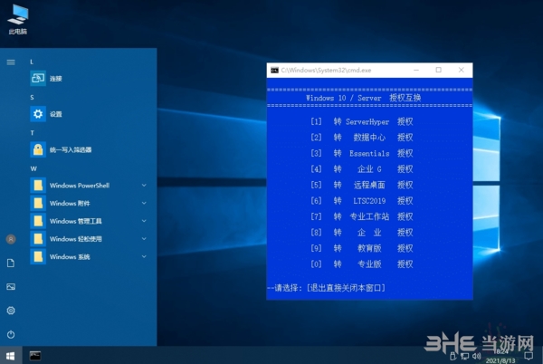This screenshot has height=364, width=543.
Task: Click the Windows System folder icon
Action: click(x=38, y=256)
